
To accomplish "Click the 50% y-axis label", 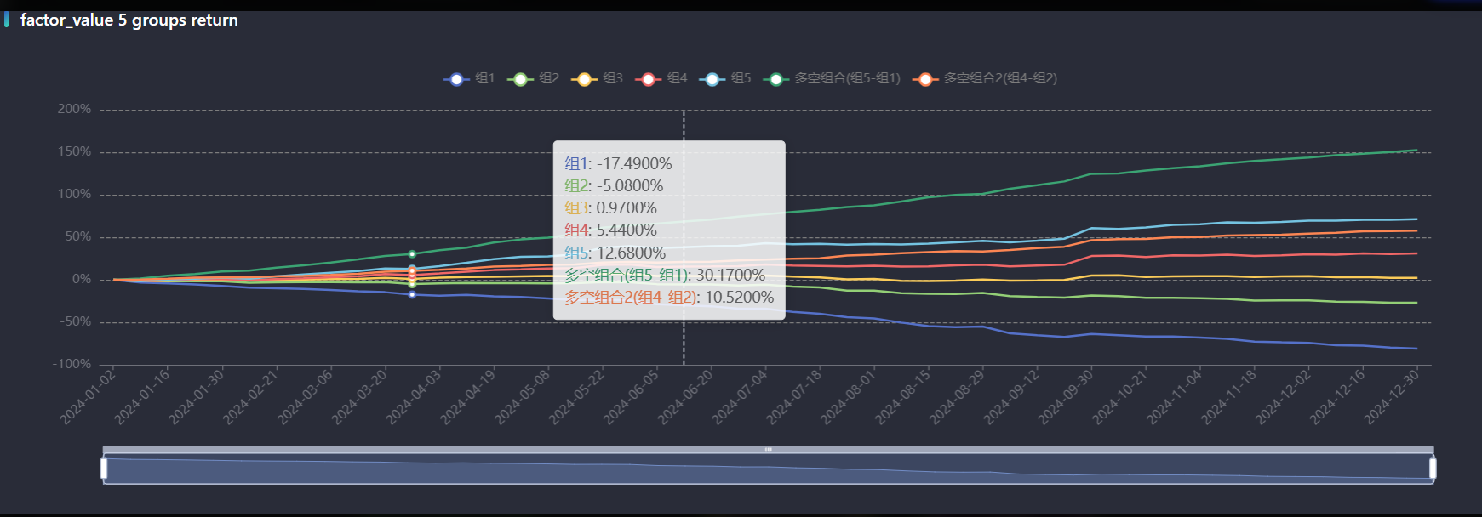I will 77,236.
